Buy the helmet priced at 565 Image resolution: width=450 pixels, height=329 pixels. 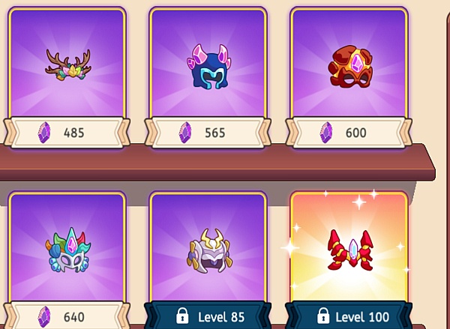[208, 133]
